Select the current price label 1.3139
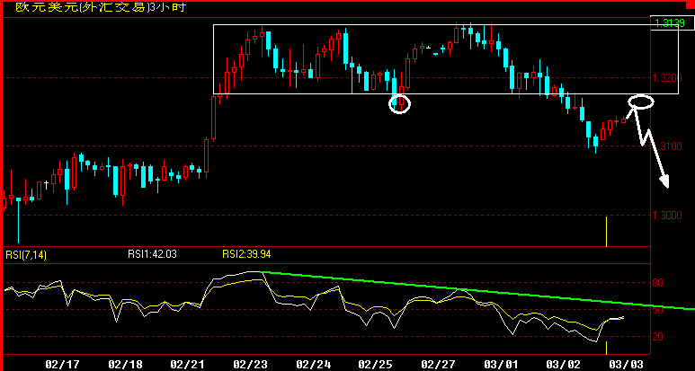This screenshot has width=695, height=371. (671, 23)
